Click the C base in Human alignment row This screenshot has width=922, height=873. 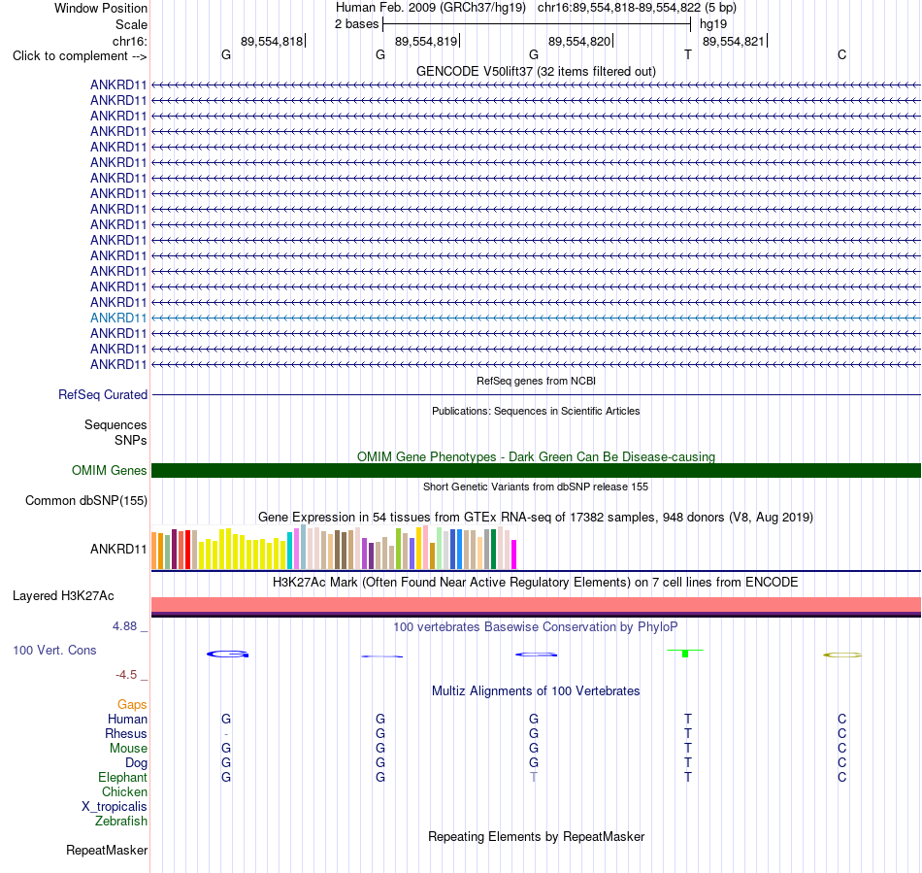point(842,719)
